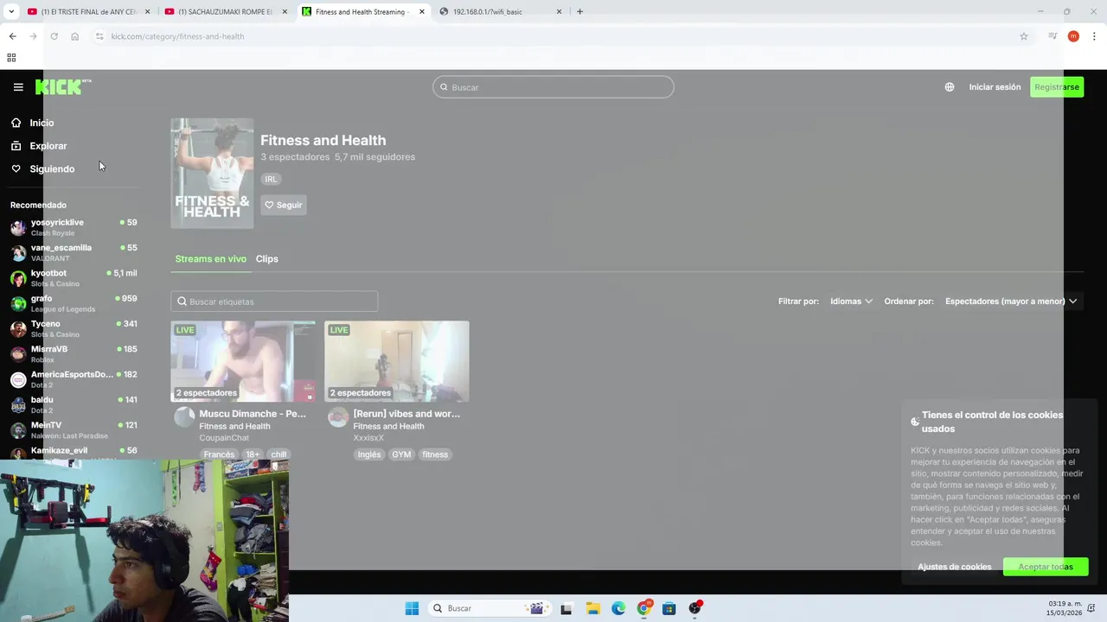This screenshot has height=622, width=1107.
Task: Open the Muscu Dimanche stream thumbnail
Action: [x=243, y=361]
